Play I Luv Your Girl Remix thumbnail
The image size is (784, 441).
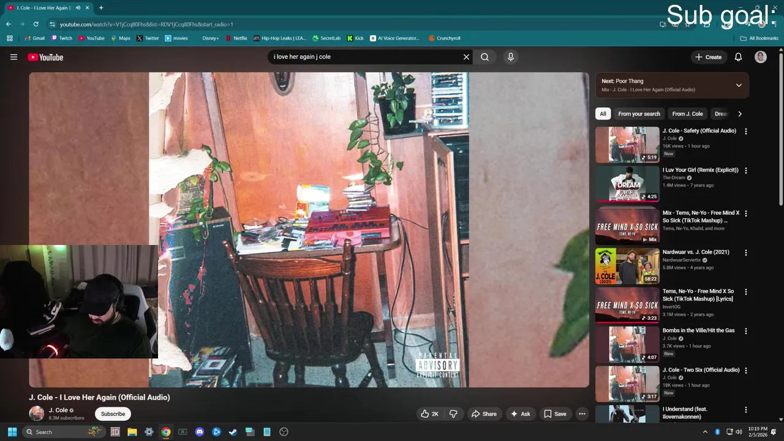(x=627, y=184)
